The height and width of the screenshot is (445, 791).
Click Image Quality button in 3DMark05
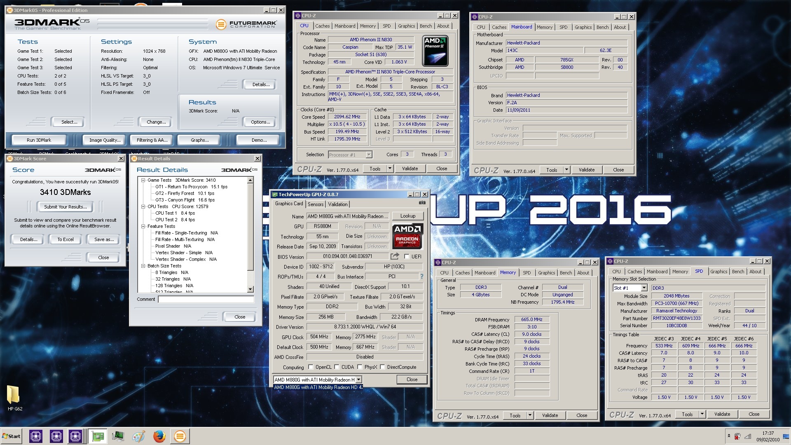(105, 140)
